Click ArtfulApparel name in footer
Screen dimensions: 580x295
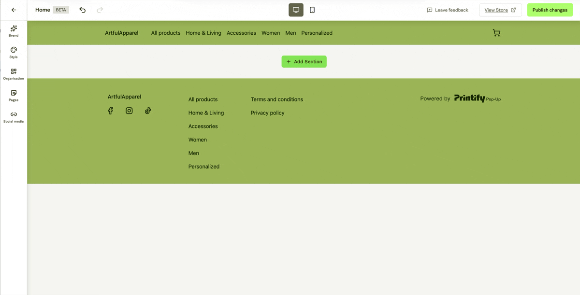tap(124, 97)
